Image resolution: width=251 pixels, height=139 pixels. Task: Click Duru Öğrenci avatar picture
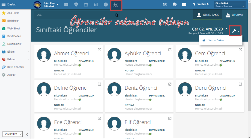[185, 89]
